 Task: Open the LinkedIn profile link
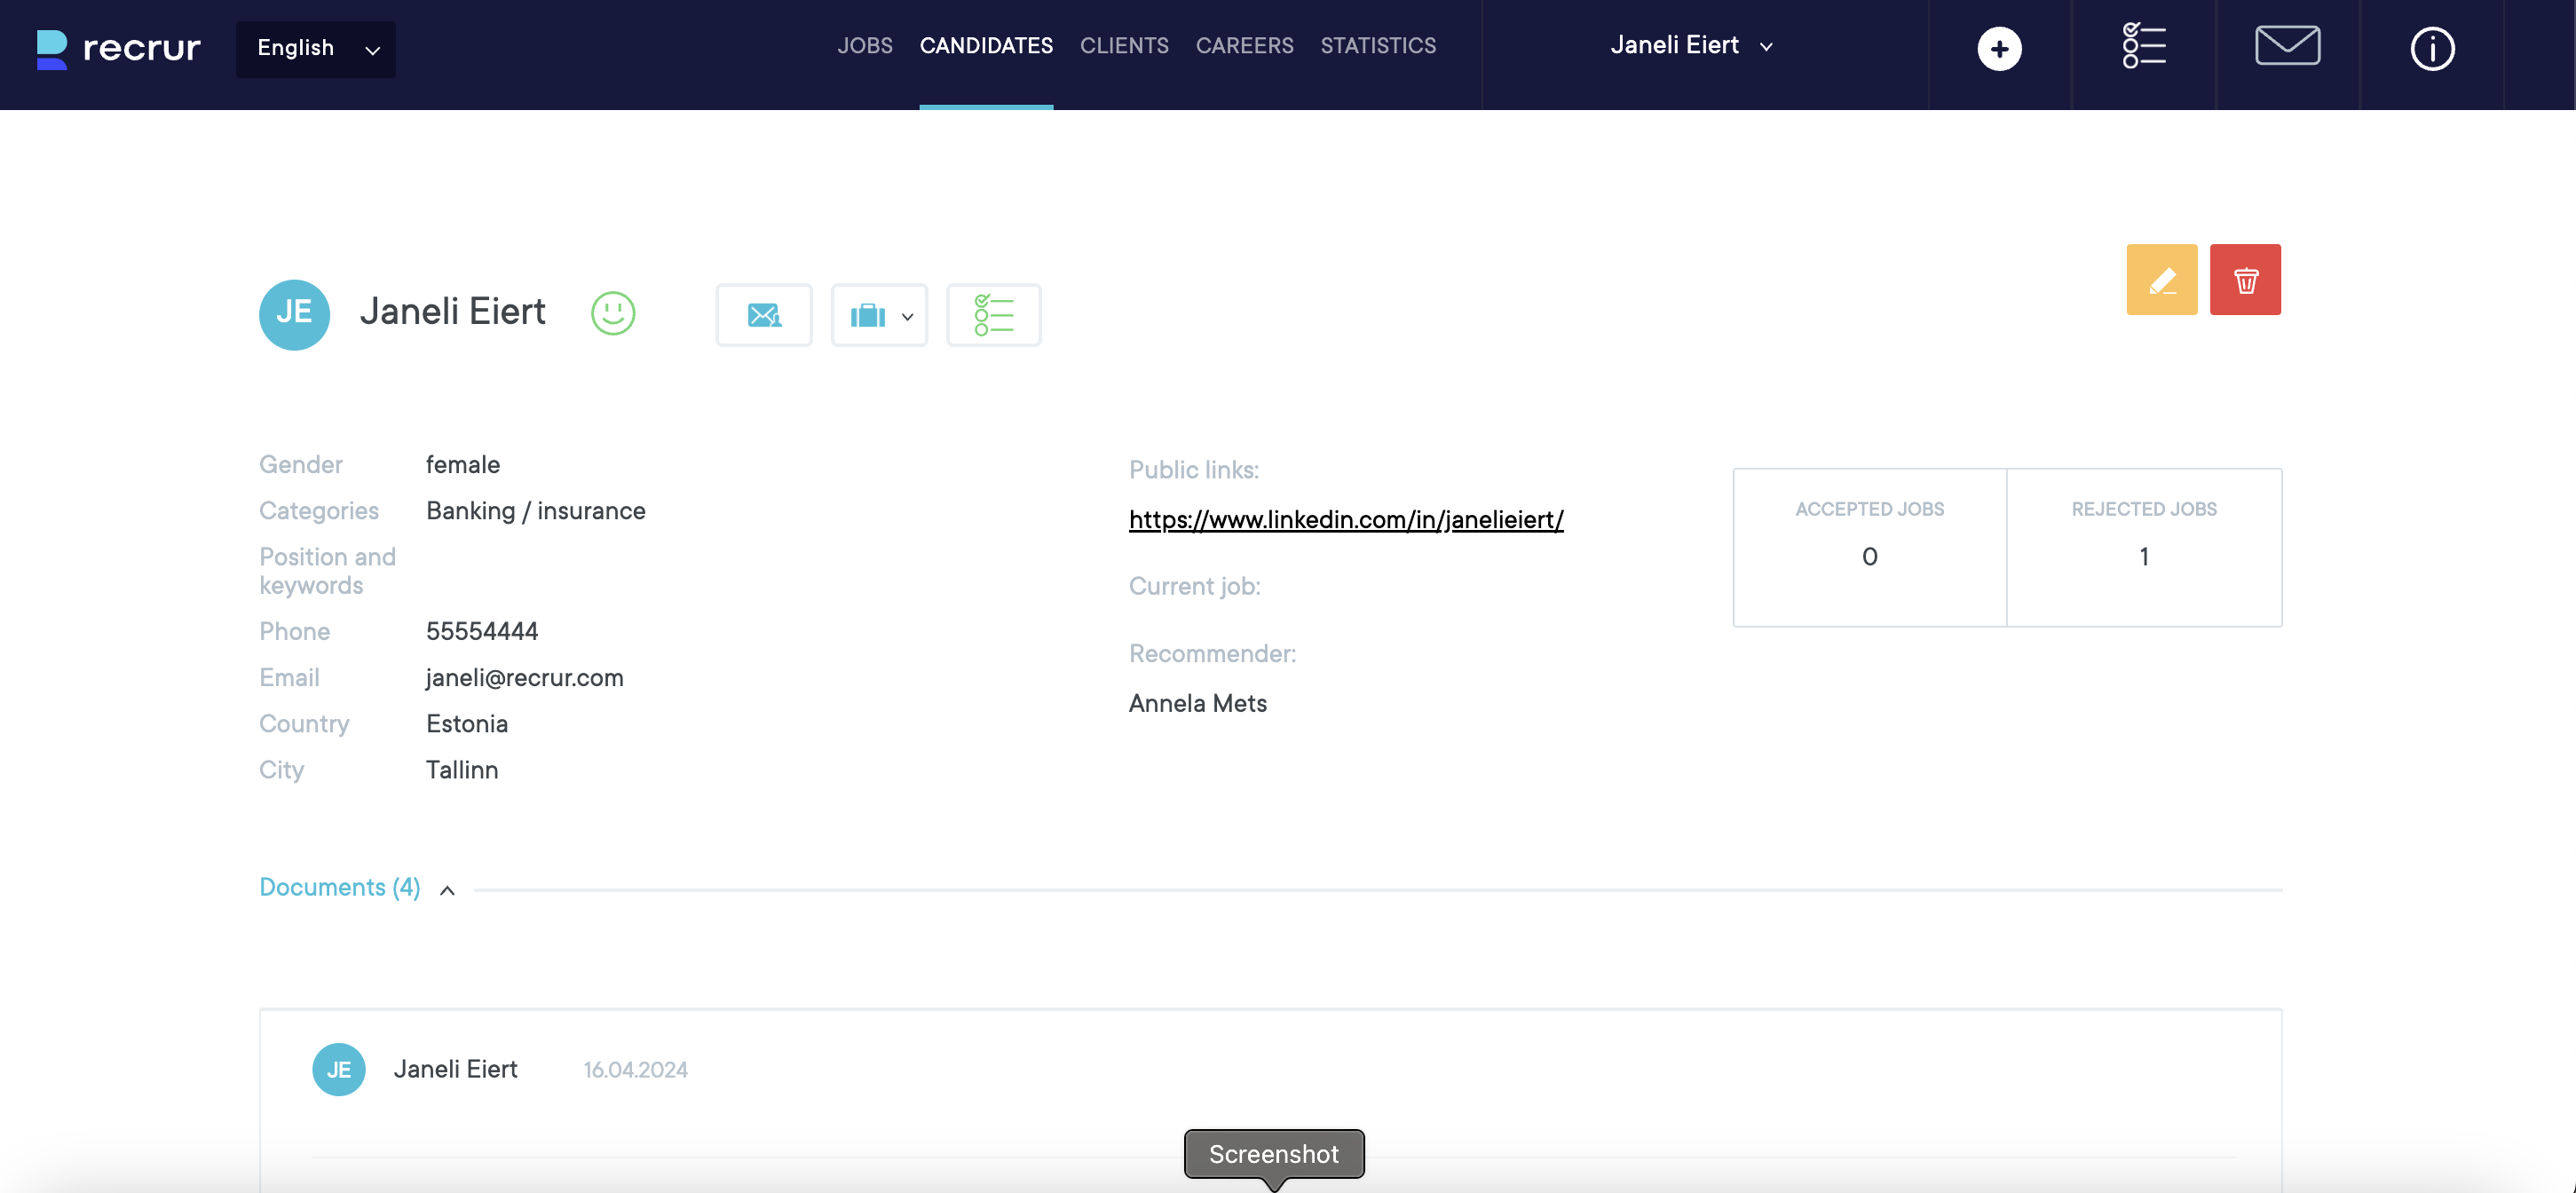coord(1345,520)
